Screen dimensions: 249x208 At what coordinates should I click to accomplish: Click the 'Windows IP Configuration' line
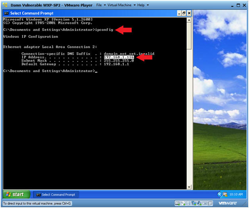point(31,36)
